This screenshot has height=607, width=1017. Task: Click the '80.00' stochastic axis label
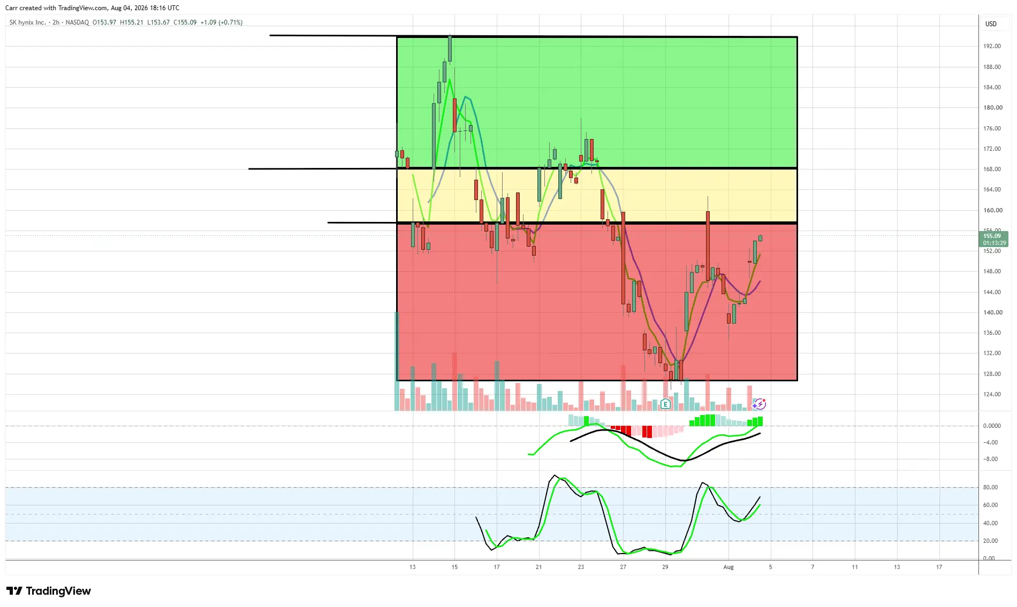(990, 487)
